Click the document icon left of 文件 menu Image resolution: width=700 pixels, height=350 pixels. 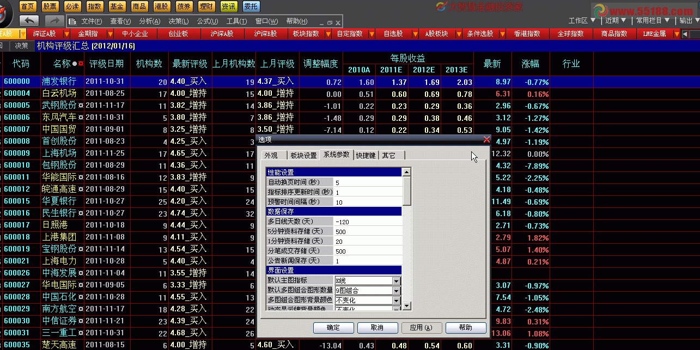coord(72,21)
